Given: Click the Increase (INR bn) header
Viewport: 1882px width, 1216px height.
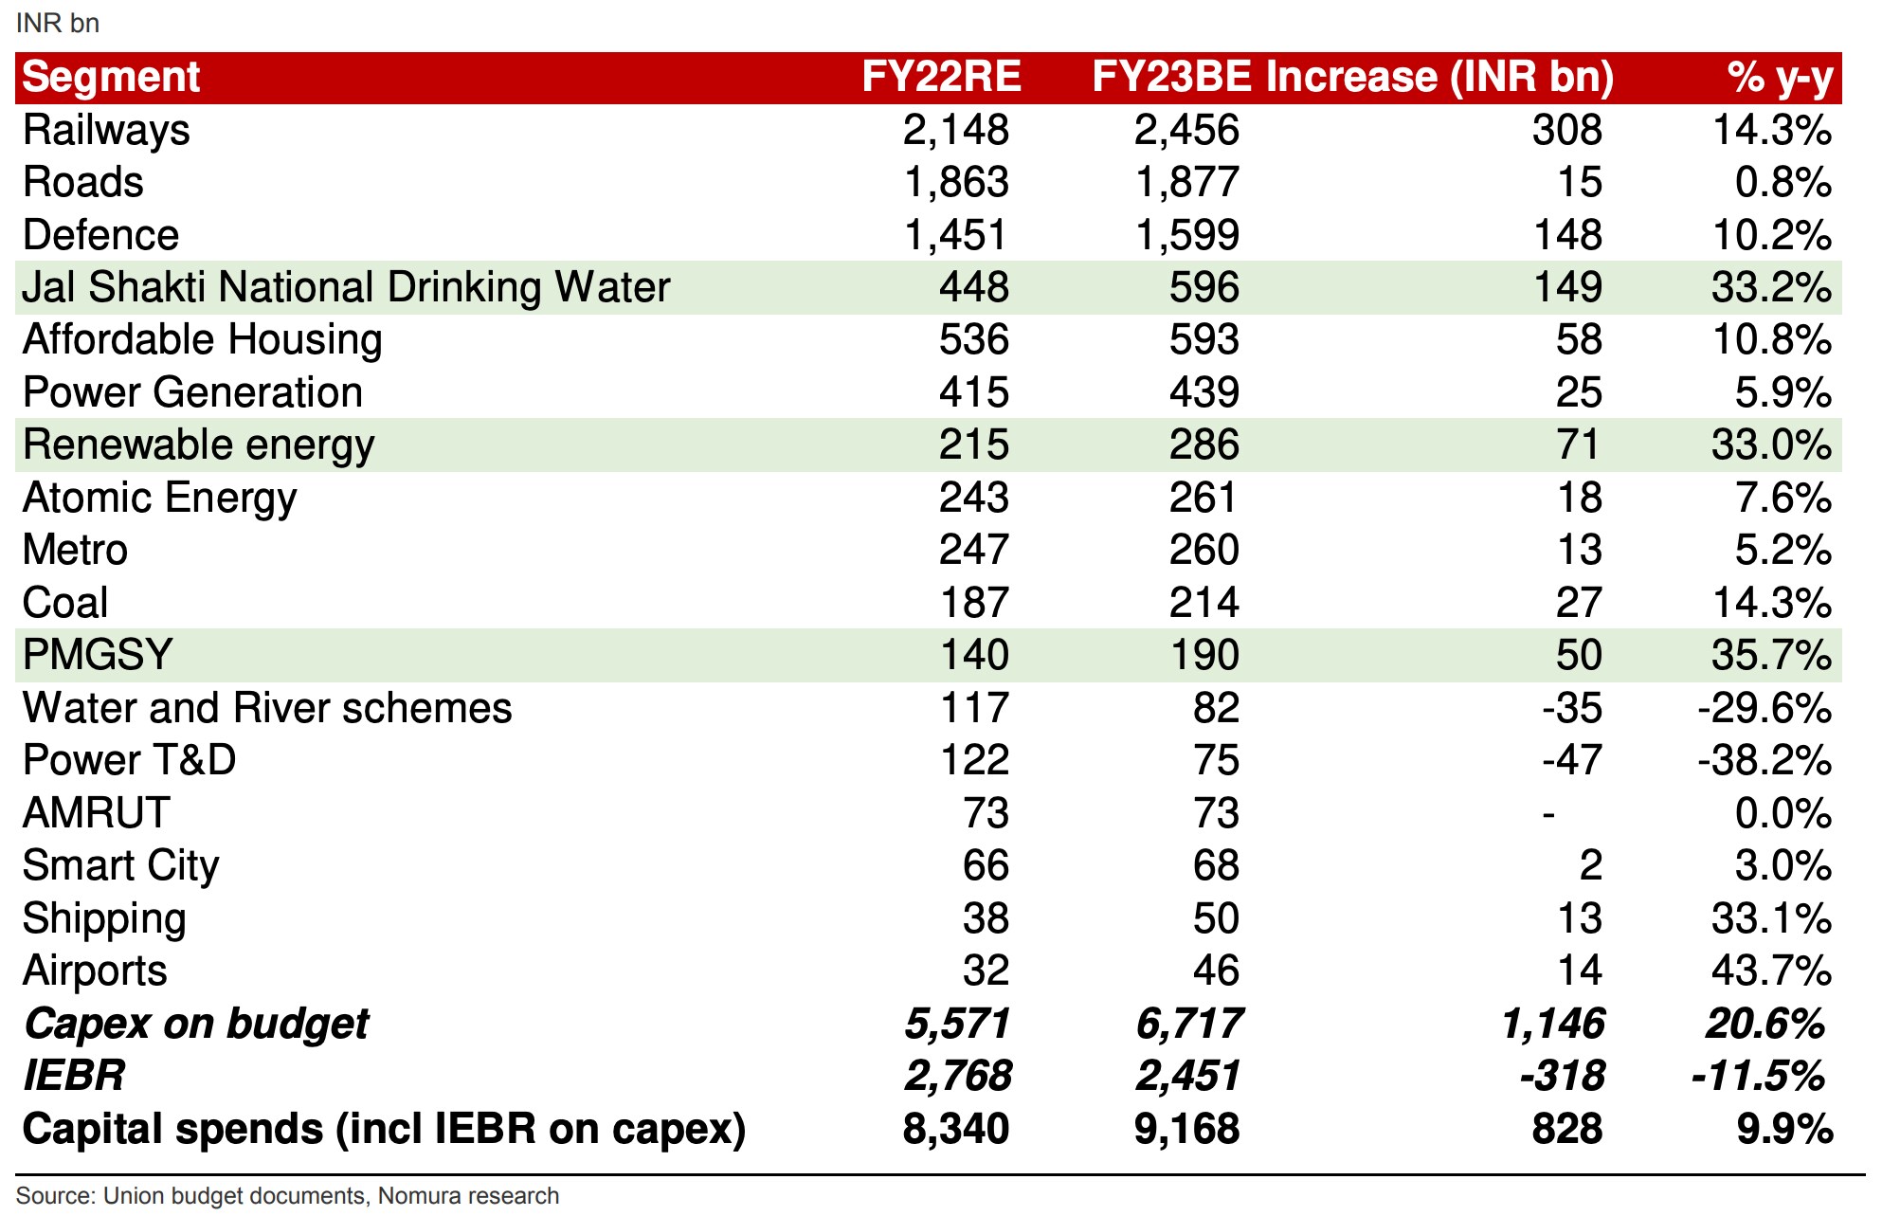Looking at the screenshot, I should point(1439,78).
